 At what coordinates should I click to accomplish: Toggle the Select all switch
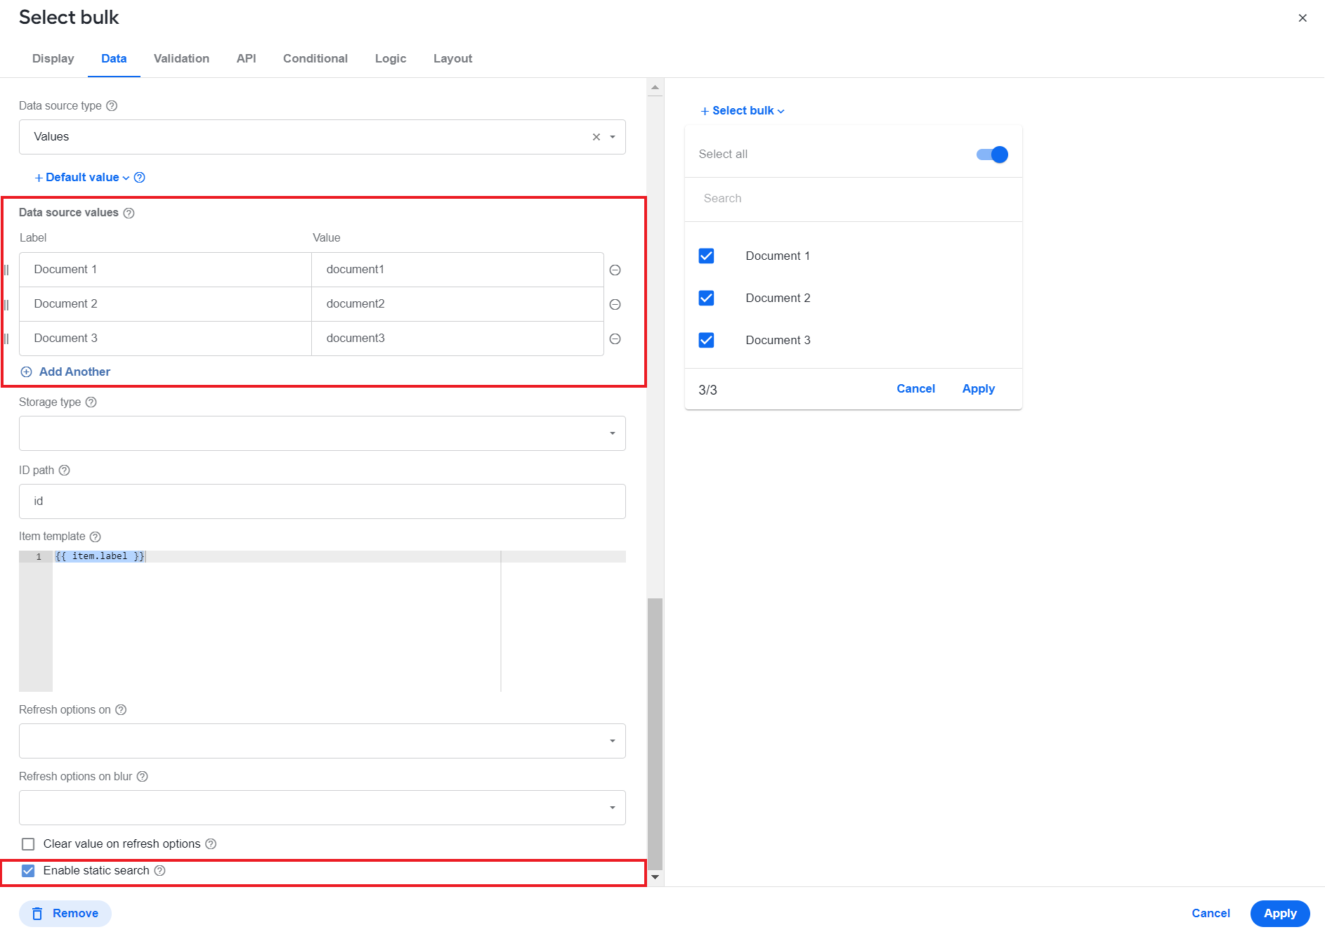992,155
